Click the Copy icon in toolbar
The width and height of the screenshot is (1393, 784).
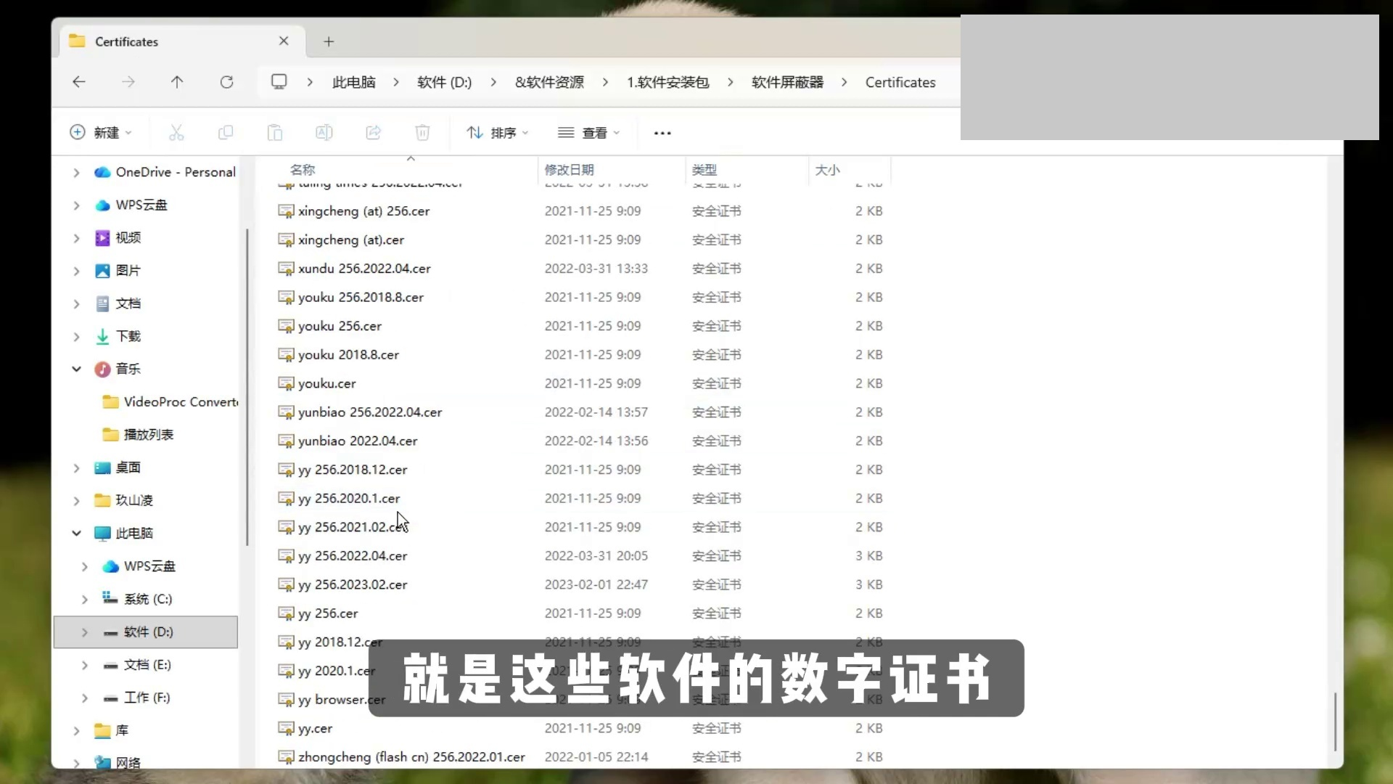pyautogui.click(x=226, y=133)
